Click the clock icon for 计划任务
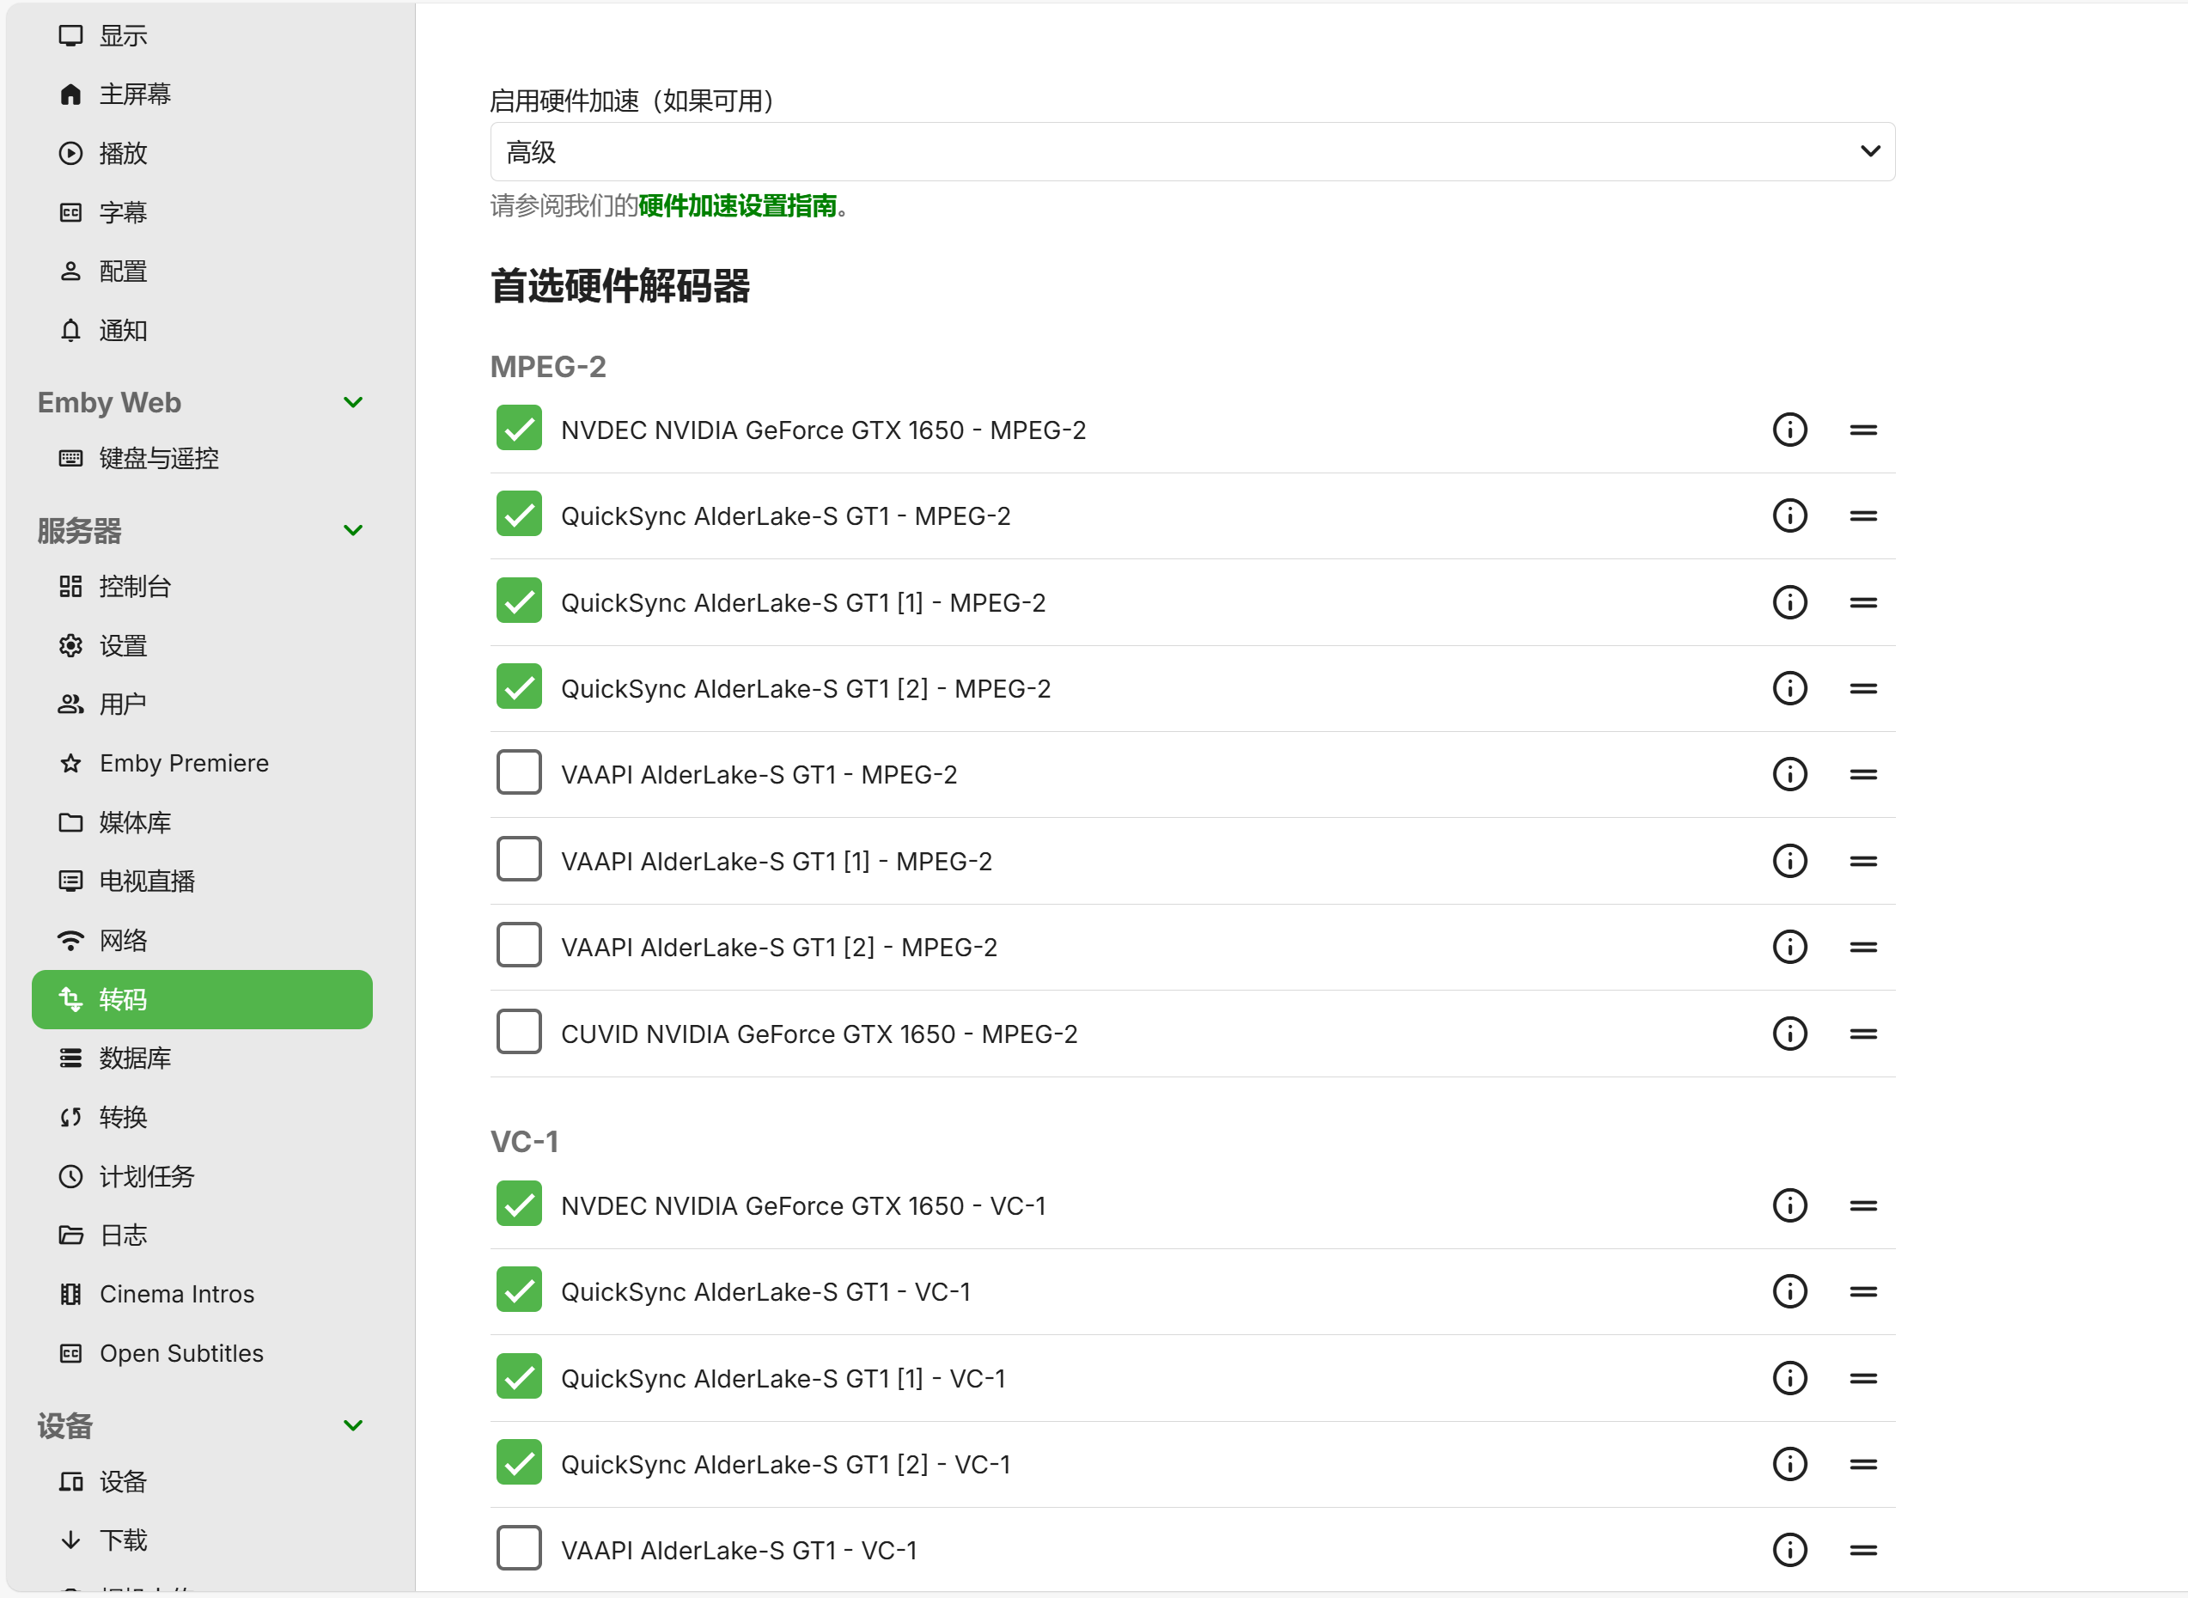The width and height of the screenshot is (2188, 1598). tap(70, 1176)
